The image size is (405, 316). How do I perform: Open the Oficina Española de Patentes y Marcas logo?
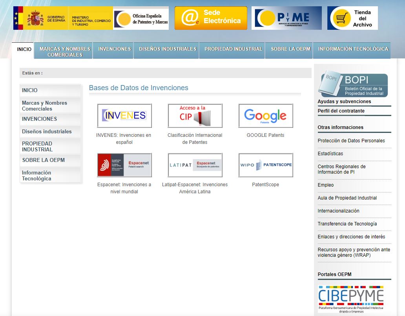coord(141,18)
